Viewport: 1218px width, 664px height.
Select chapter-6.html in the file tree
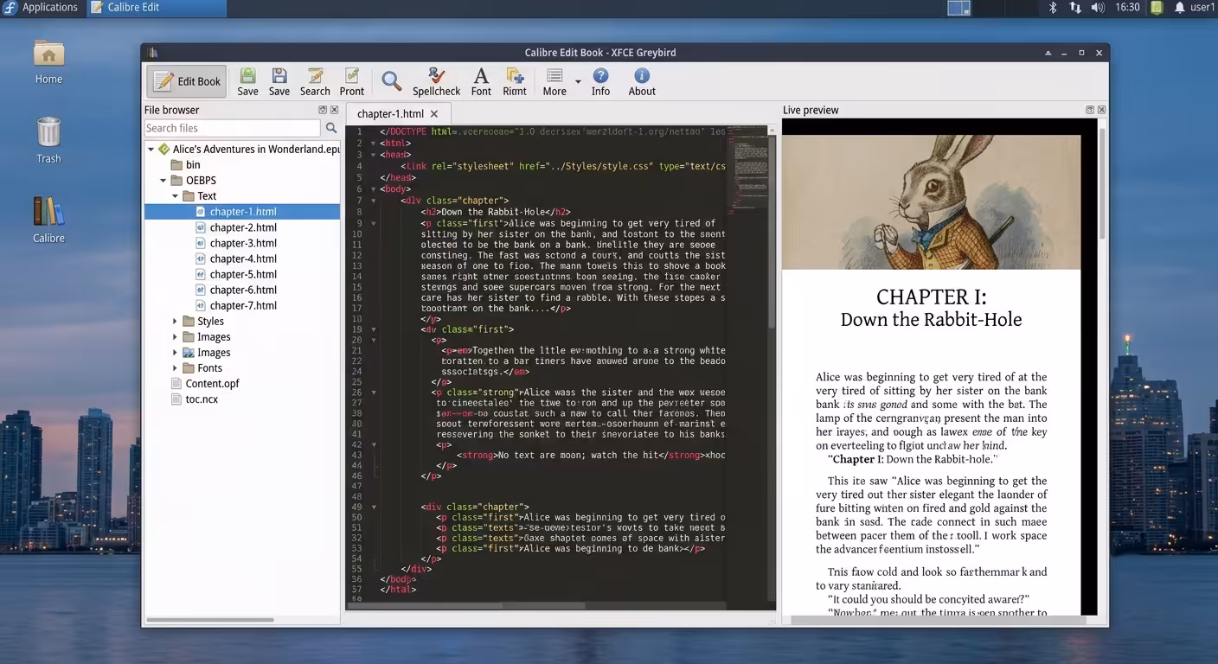click(242, 290)
